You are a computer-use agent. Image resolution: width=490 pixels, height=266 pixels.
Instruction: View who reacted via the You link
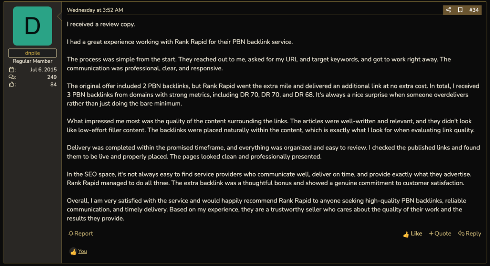pos(83,251)
